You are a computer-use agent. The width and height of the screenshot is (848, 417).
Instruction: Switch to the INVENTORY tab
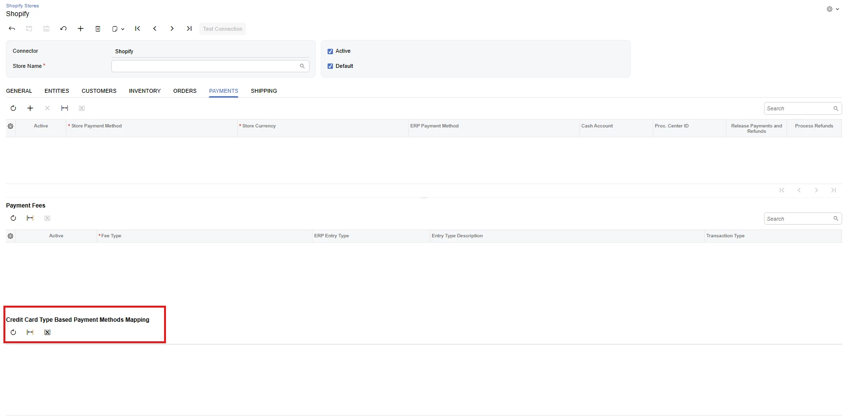[x=145, y=91]
